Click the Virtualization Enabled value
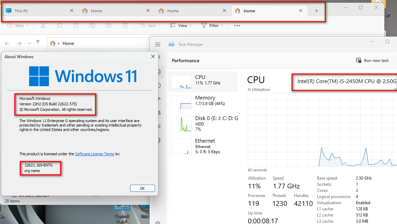Screen dimensions: 397x224 click(363, 203)
